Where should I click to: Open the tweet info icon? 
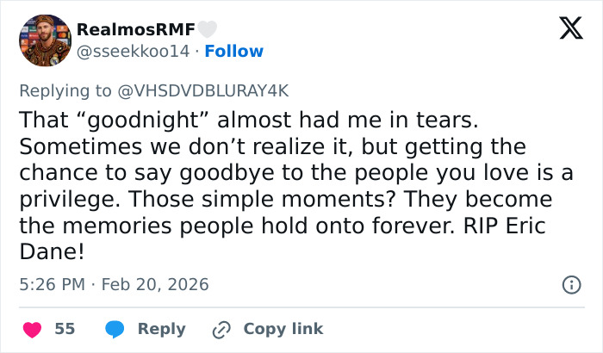tap(569, 283)
